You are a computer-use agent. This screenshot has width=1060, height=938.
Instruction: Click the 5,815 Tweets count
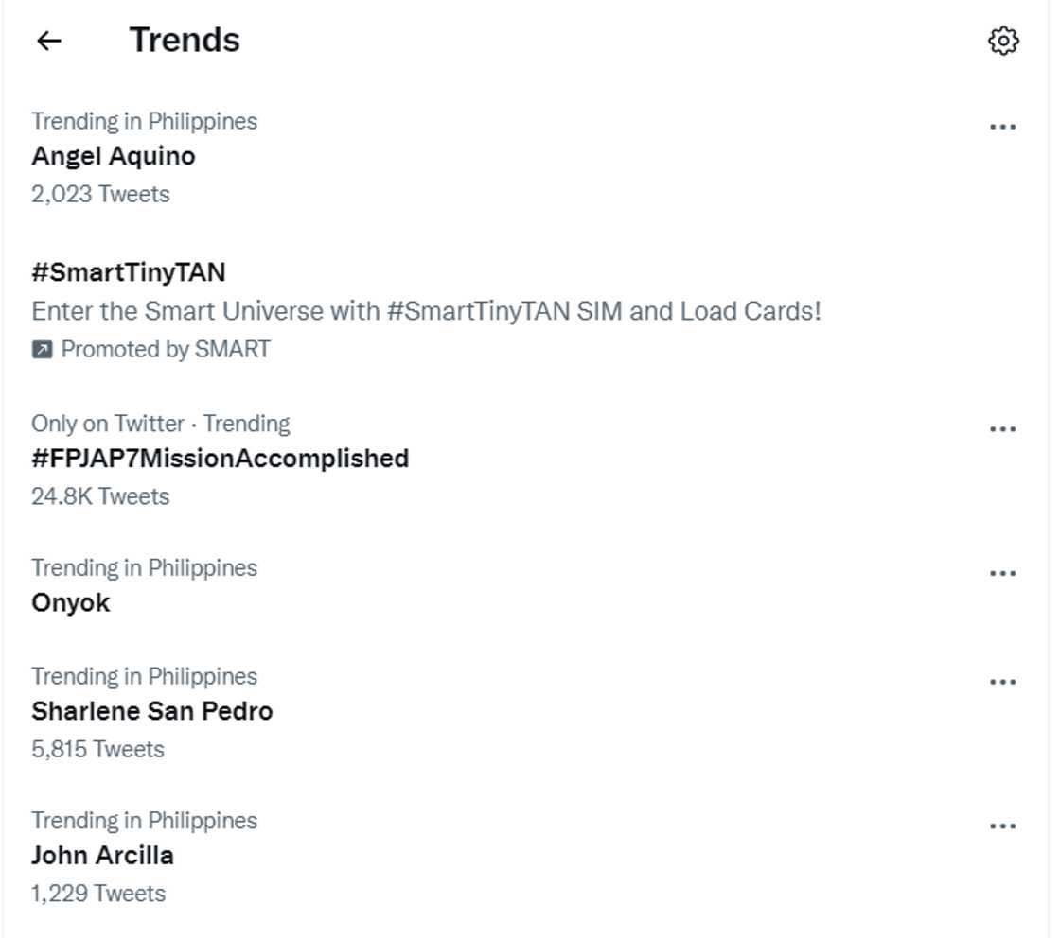point(97,749)
